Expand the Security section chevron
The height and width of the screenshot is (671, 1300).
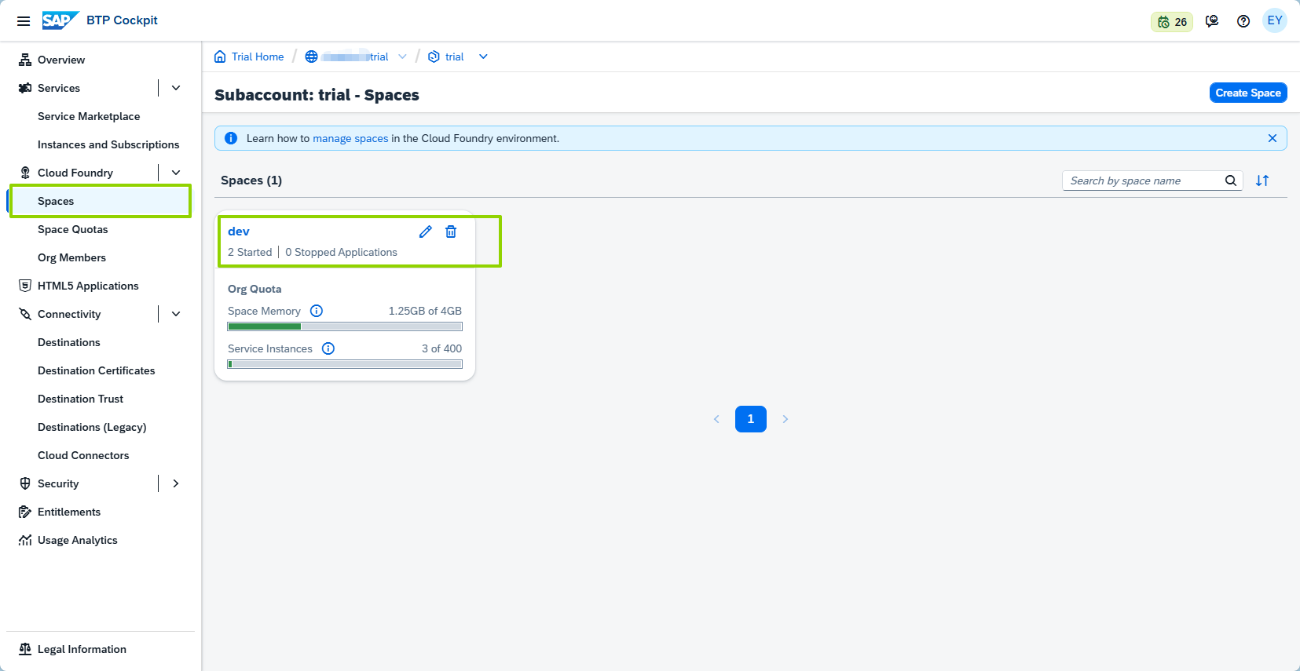point(176,483)
